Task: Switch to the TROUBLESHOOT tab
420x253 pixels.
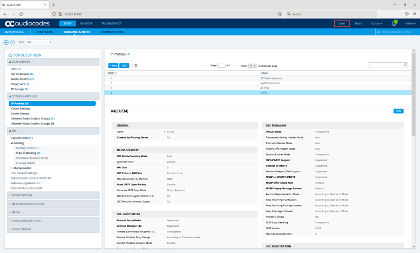Action: pyautogui.click(x=112, y=24)
